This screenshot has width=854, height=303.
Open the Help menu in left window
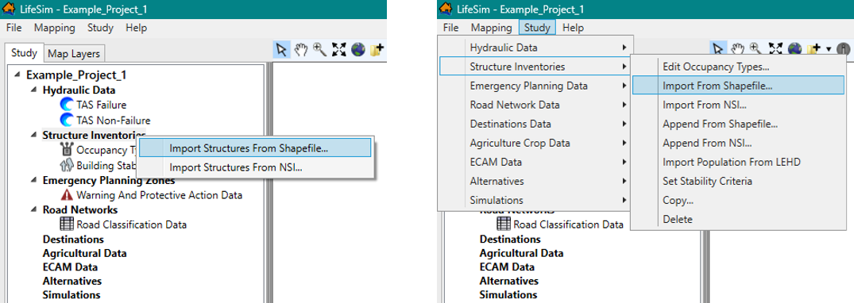click(x=136, y=28)
